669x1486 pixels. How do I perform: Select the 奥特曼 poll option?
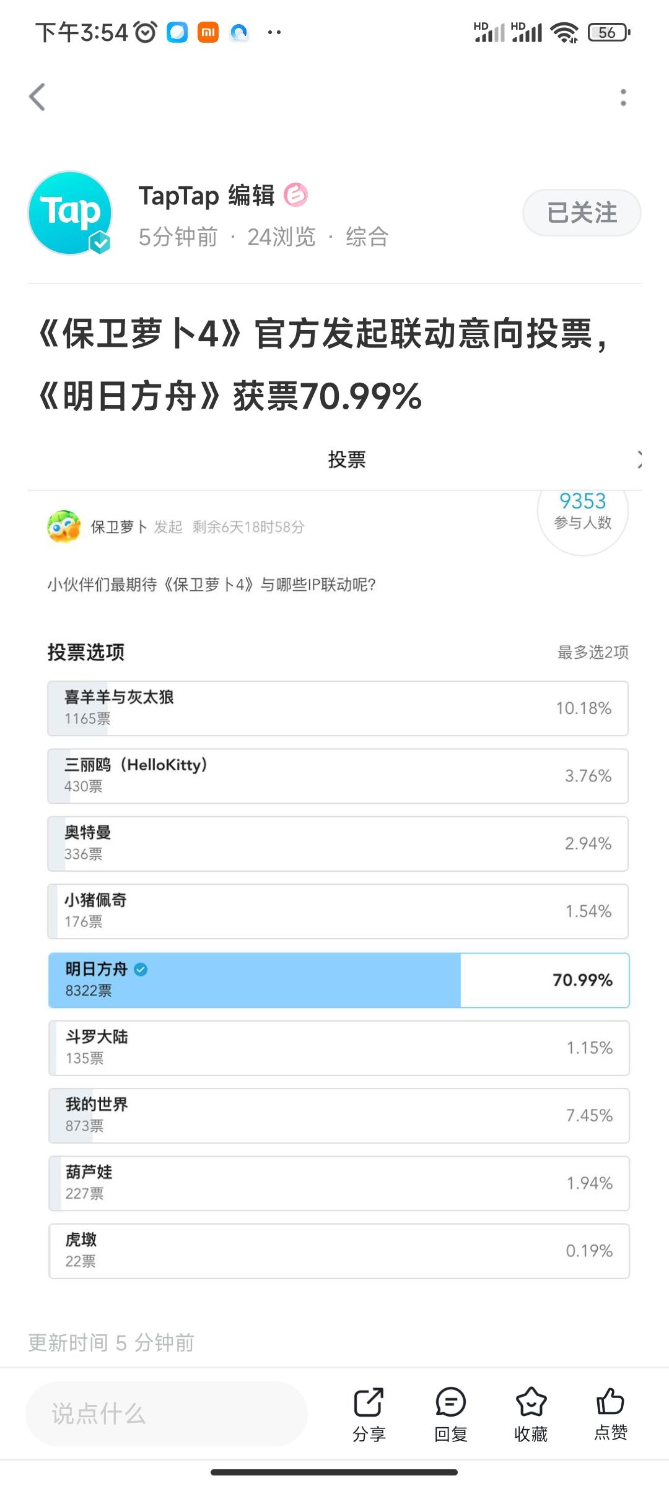point(338,844)
